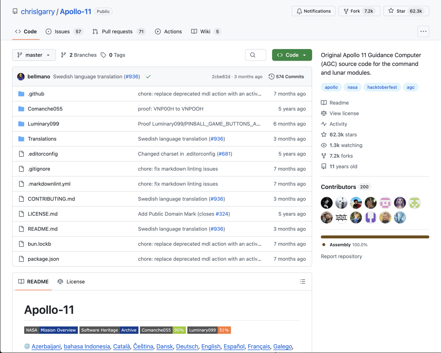Open the Comanche055 folder
This screenshot has width=441, height=353.
click(x=45, y=109)
